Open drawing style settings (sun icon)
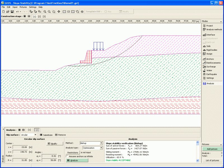224x168 pixels. pyautogui.click(x=82, y=12)
